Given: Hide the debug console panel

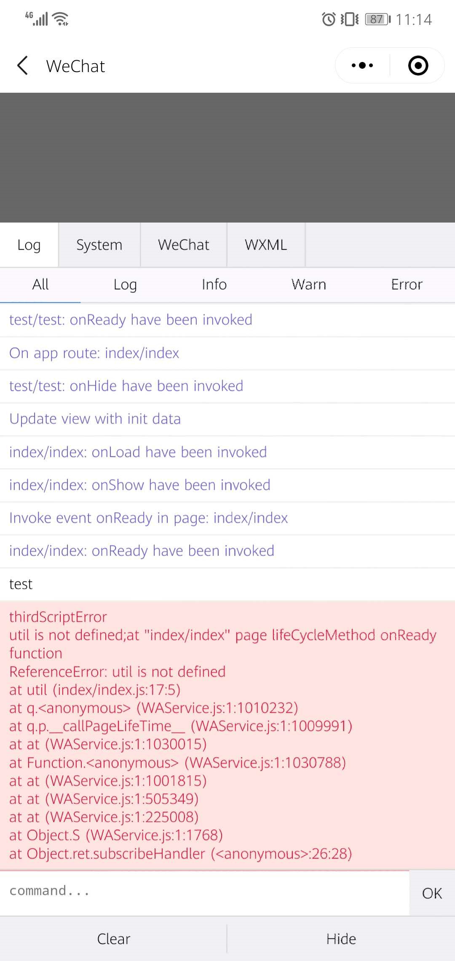Looking at the screenshot, I should pos(341,939).
